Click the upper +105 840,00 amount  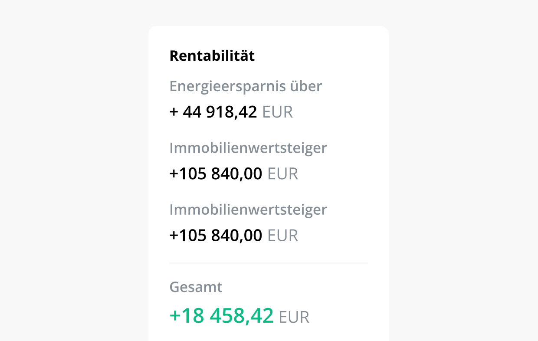pos(216,174)
